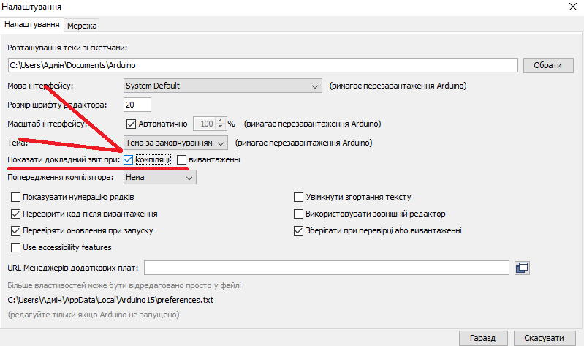Enable Use accessibility features checkbox
The width and height of the screenshot is (584, 346).
tap(16, 247)
